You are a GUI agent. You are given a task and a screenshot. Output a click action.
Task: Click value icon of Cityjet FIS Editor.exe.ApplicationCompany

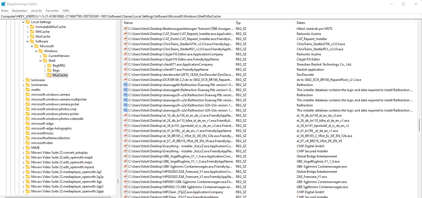pyautogui.click(x=125, y=54)
